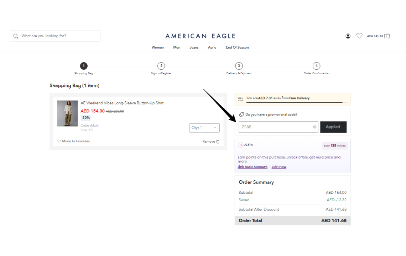
Task: Click Remove for the shirt
Action: pyautogui.click(x=208, y=142)
